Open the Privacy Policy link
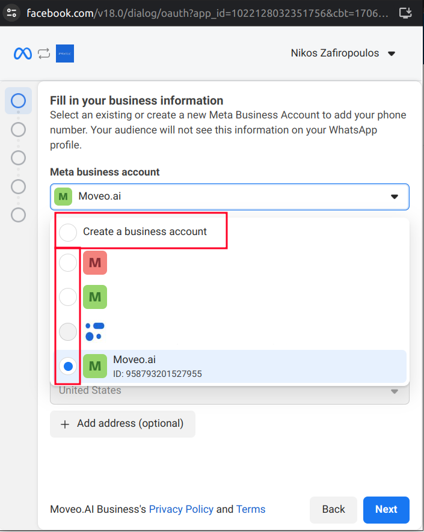The width and height of the screenshot is (424, 532). 181,509
